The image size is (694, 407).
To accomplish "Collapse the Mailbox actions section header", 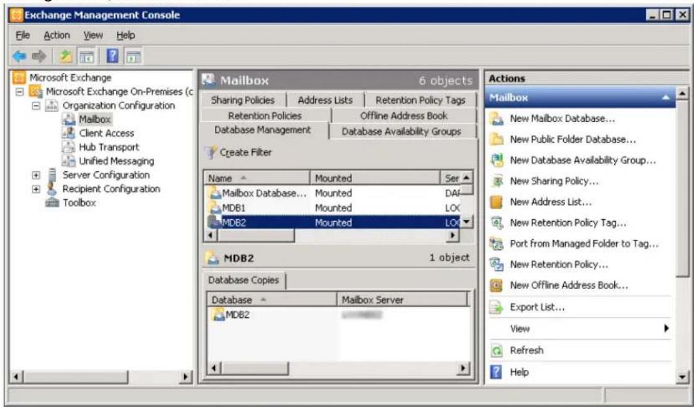I will point(666,97).
